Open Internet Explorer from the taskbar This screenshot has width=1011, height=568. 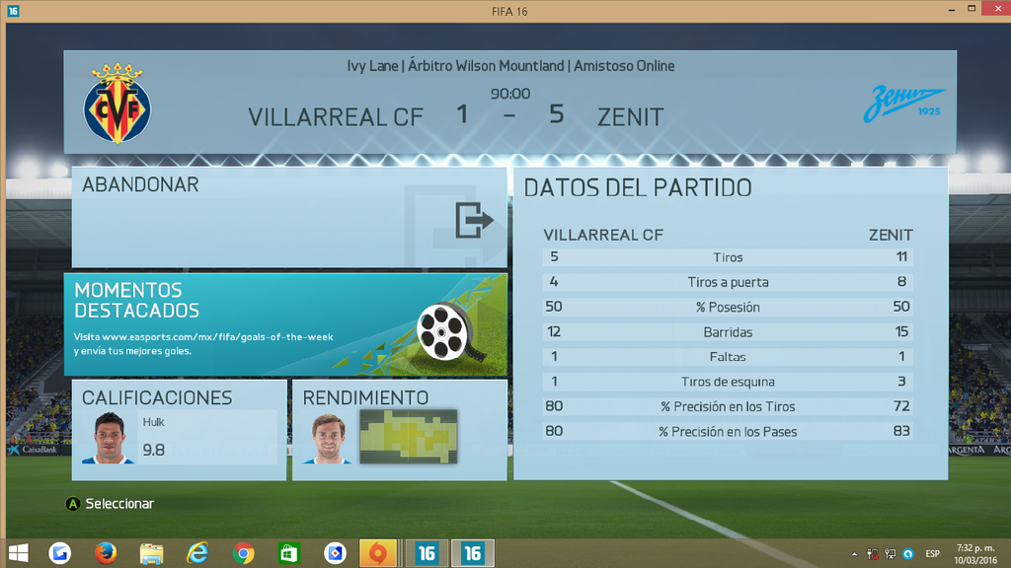tap(197, 553)
